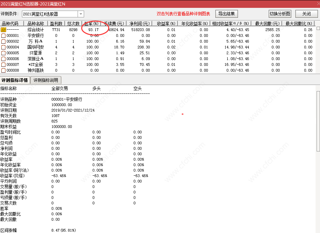320x233 pixels.
Task: Click the 多头 column heading
Action: tap(96, 89)
